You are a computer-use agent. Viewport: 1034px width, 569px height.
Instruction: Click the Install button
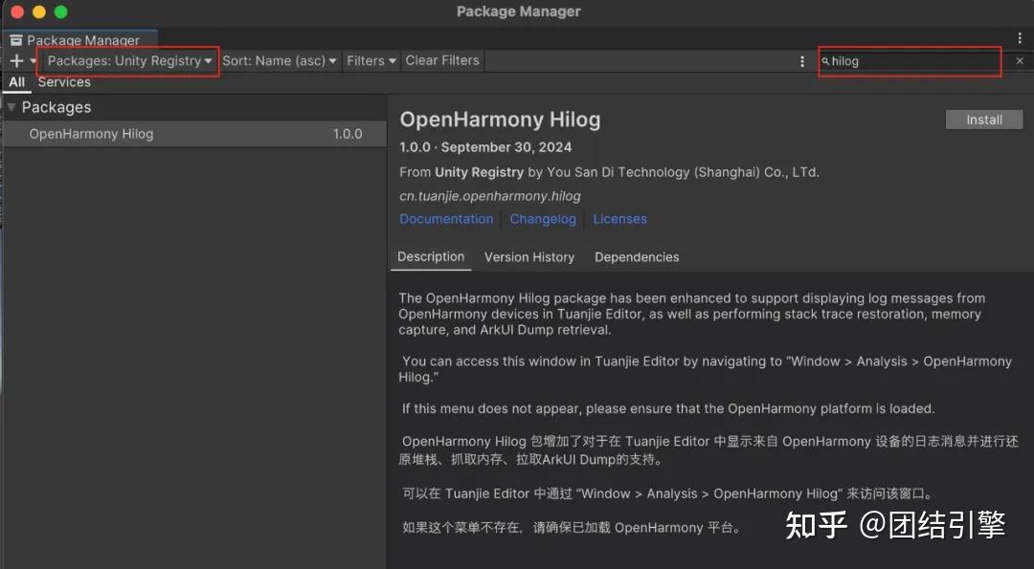pyautogui.click(x=983, y=119)
